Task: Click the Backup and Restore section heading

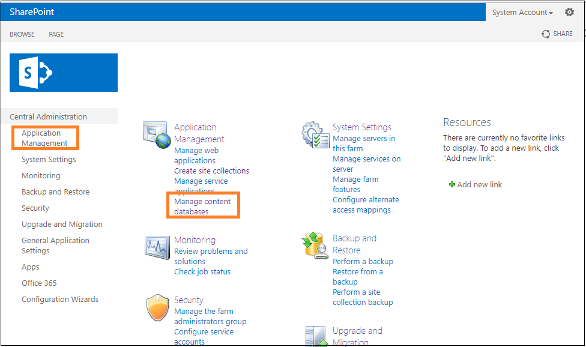Action: tap(354, 244)
